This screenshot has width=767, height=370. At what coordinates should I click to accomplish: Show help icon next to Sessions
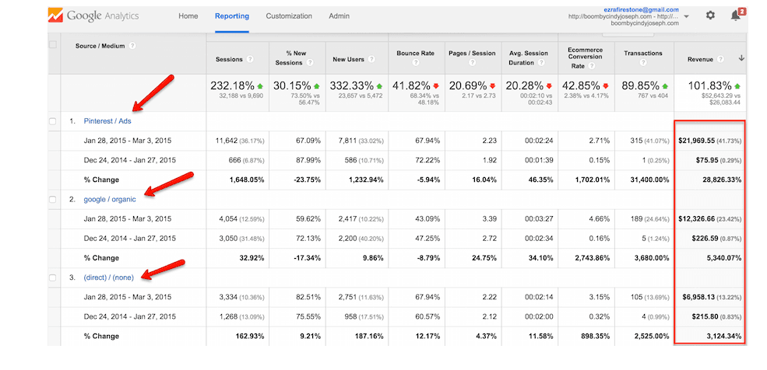tap(250, 60)
